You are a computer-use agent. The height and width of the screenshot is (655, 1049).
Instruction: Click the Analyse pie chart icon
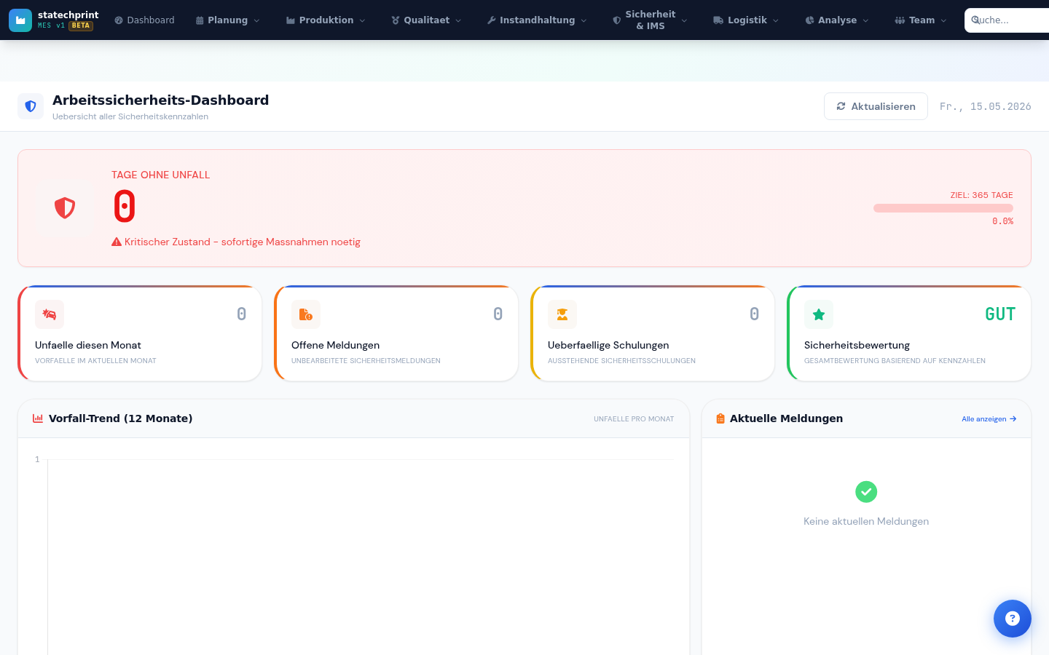tap(809, 20)
